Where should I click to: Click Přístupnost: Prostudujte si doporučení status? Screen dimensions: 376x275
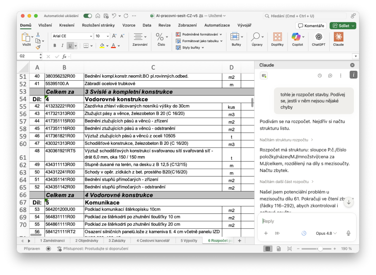(x=93, y=249)
